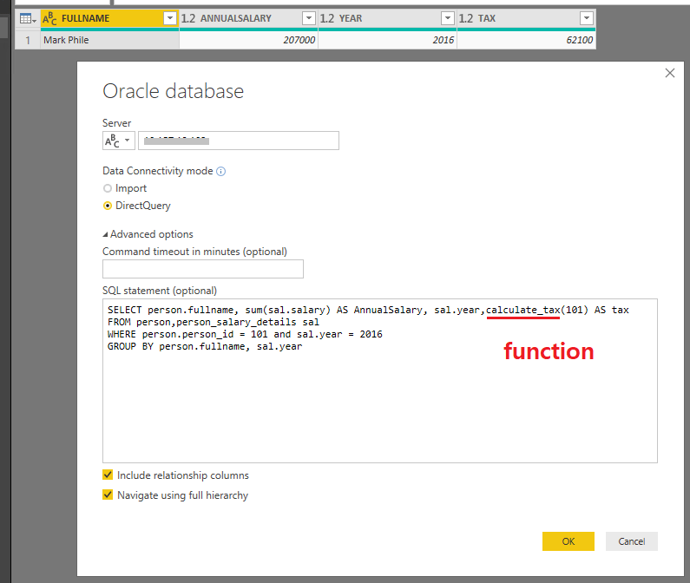This screenshot has width=690, height=583.
Task: Click the FULLNAME text type icon
Action: pos(49,18)
